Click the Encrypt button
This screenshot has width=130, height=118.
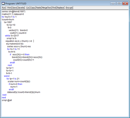(69, 8)
